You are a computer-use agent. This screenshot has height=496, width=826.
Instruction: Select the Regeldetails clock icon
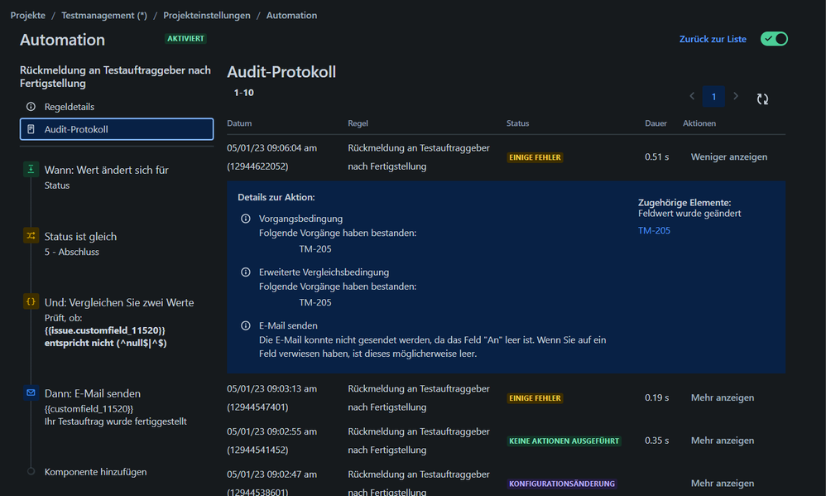click(x=31, y=106)
